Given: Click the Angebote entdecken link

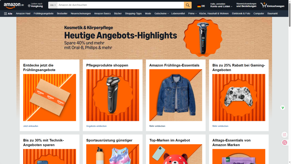Looking at the screenshot, I should coord(96,126).
